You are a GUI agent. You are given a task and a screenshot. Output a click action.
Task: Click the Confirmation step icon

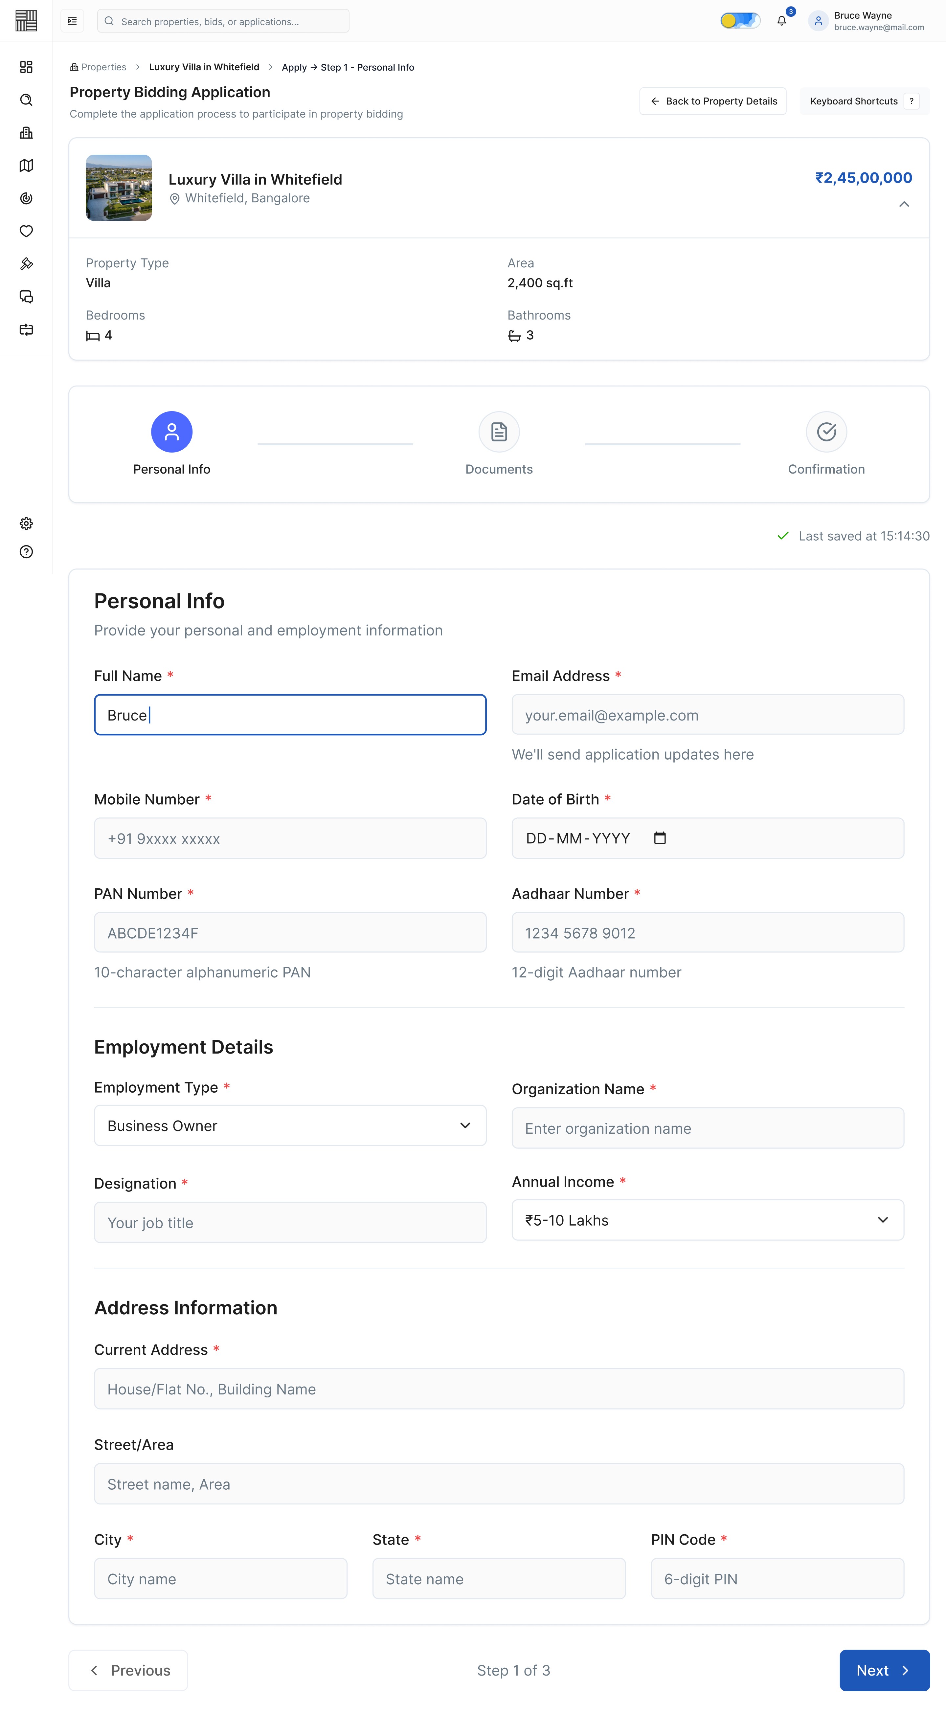(826, 432)
